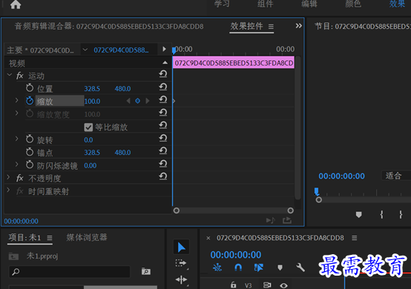The height and width of the screenshot is (289, 411).
Task: Switch to the 组件 workspace tab
Action: tap(266, 4)
